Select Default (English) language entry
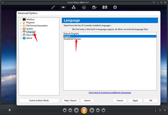This screenshot has width=168, height=115. click(72, 34)
